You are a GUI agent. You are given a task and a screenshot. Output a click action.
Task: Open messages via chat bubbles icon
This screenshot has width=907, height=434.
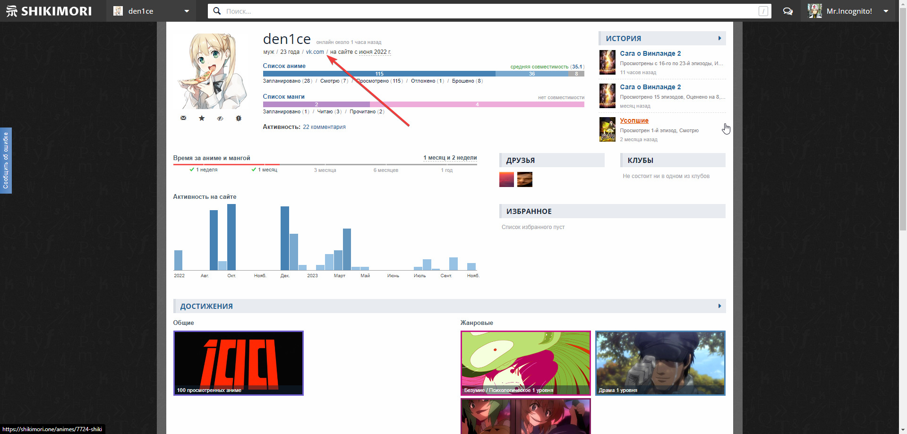point(787,11)
